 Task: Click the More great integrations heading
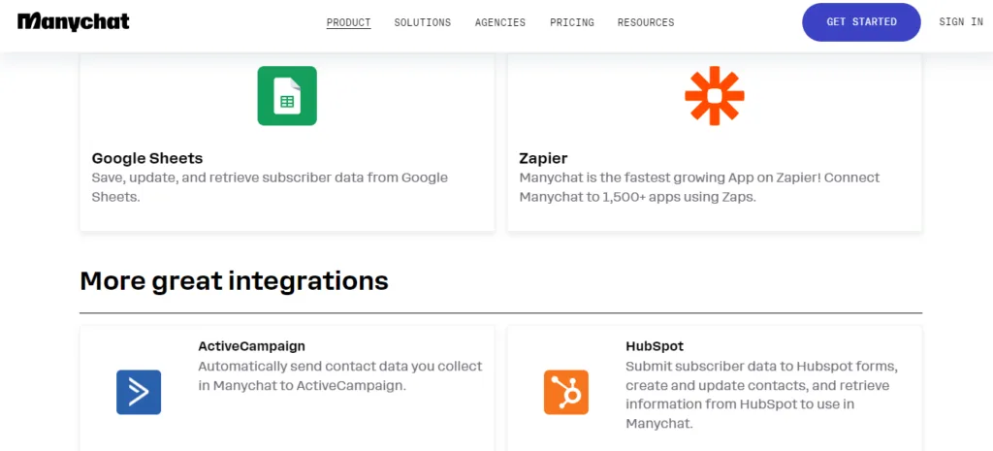point(234,281)
